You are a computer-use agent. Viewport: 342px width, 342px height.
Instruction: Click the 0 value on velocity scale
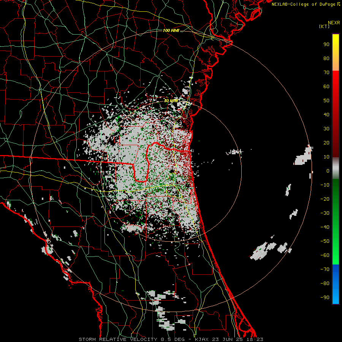328,171
